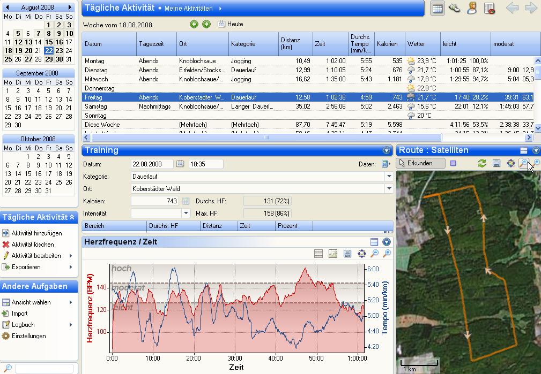541x374 pixels.
Task: Expand the Ort dropdown list
Action: [389, 188]
